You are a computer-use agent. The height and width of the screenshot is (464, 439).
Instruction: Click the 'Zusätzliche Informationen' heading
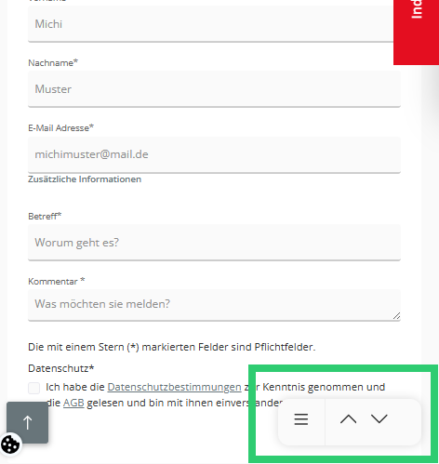[85, 179]
